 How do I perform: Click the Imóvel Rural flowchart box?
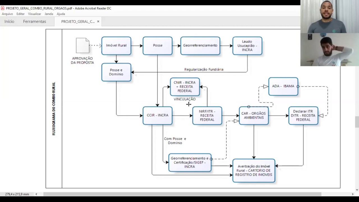(116, 45)
